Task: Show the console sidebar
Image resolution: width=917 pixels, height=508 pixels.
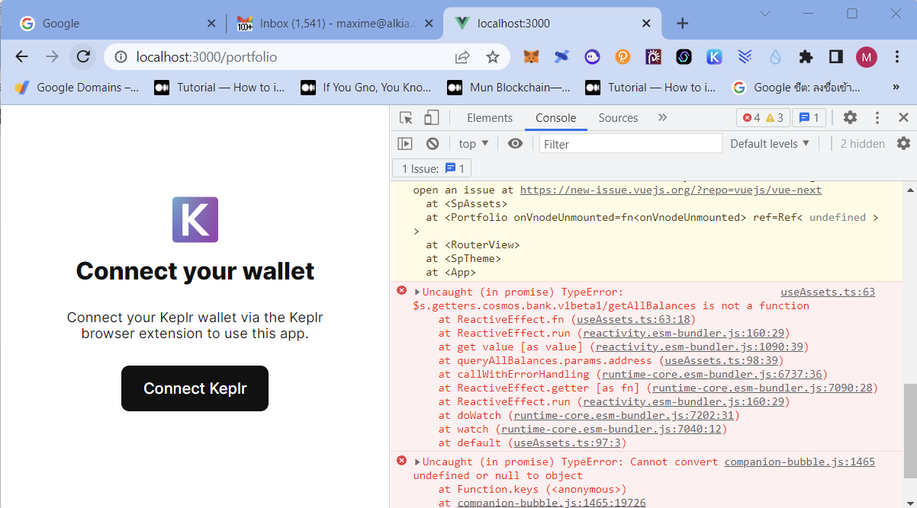Action: (x=405, y=143)
